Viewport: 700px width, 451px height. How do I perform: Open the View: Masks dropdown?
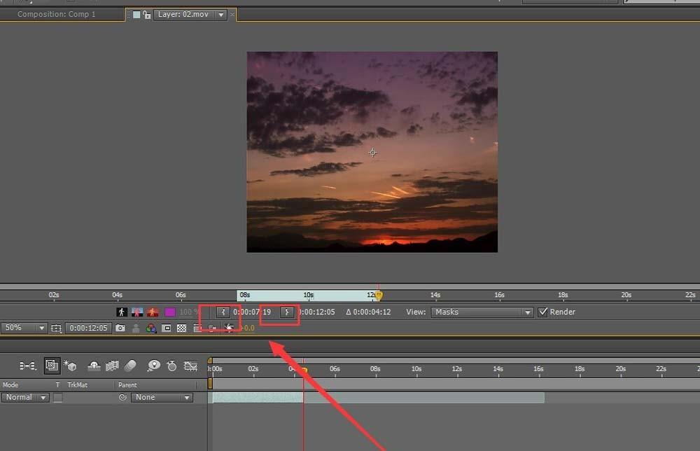pyautogui.click(x=482, y=312)
